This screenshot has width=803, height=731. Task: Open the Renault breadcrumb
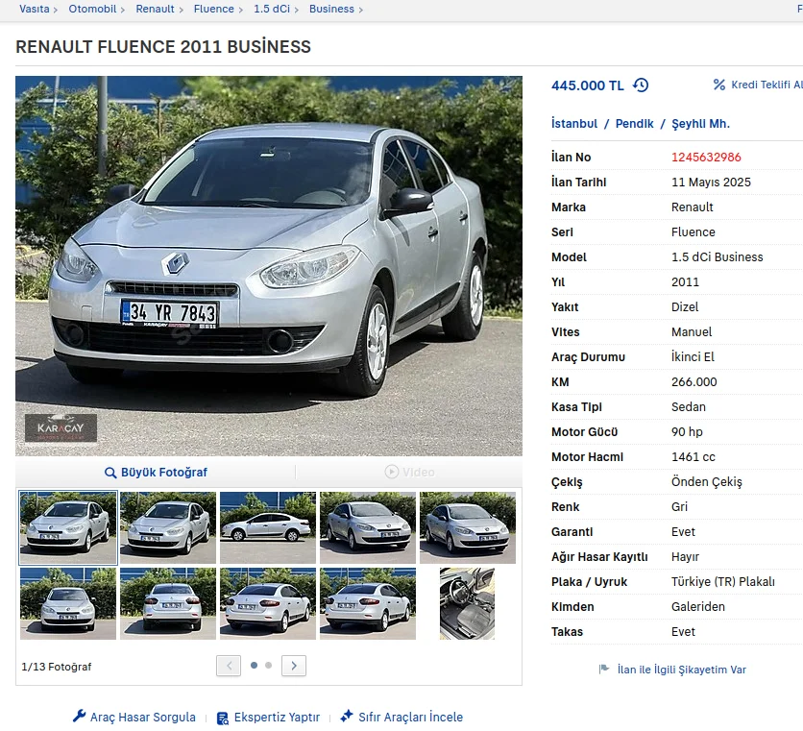pos(156,9)
